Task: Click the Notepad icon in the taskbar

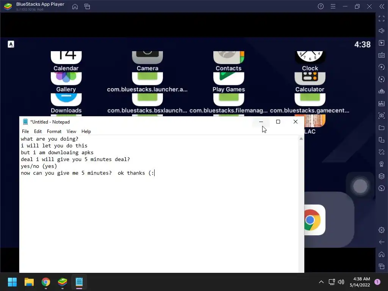Action: (79, 282)
